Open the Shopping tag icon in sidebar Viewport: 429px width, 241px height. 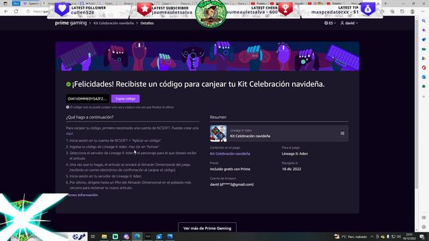424,39
